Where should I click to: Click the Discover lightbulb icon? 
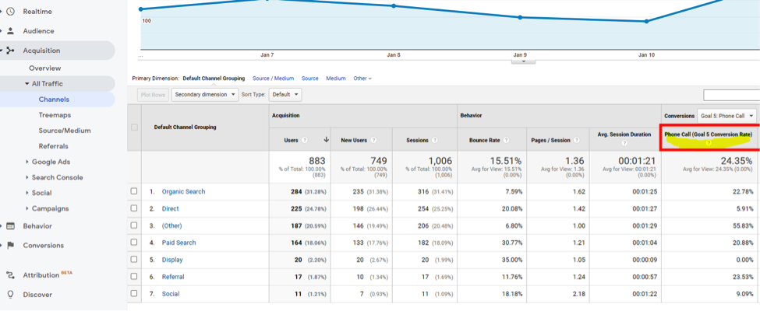pyautogui.click(x=11, y=295)
